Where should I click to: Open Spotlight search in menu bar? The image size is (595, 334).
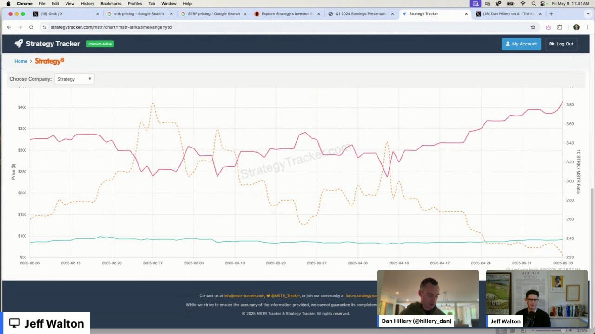pyautogui.click(x=533, y=3)
